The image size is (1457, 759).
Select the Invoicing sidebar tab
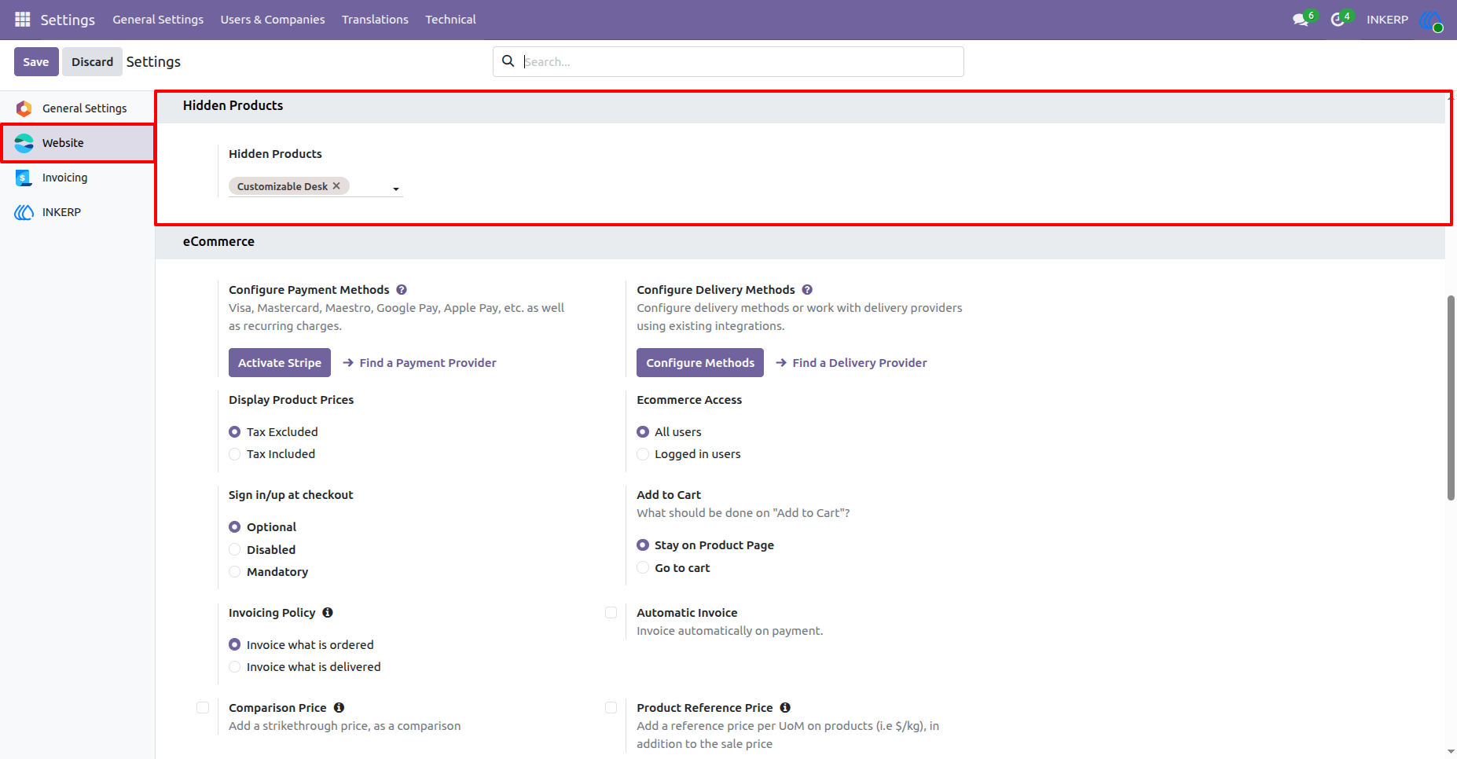pos(77,178)
